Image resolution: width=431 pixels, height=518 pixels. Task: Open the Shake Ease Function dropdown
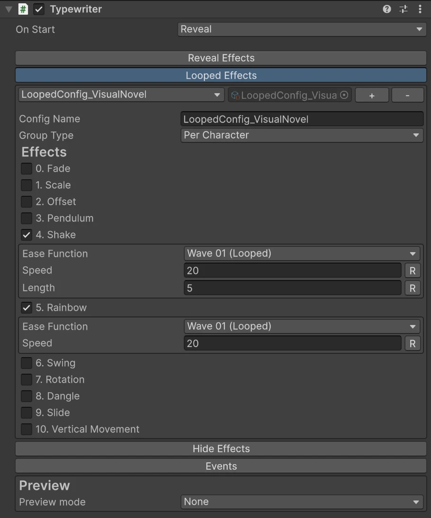point(302,254)
